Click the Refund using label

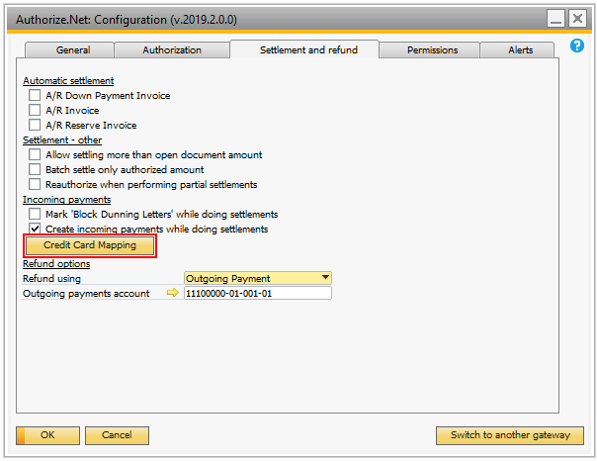click(51, 279)
